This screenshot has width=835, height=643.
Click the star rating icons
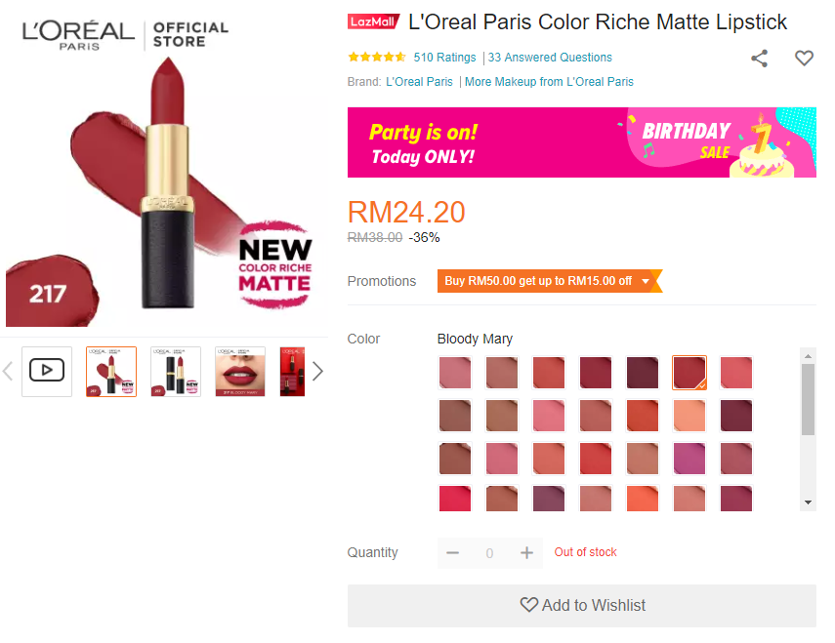[x=377, y=58]
